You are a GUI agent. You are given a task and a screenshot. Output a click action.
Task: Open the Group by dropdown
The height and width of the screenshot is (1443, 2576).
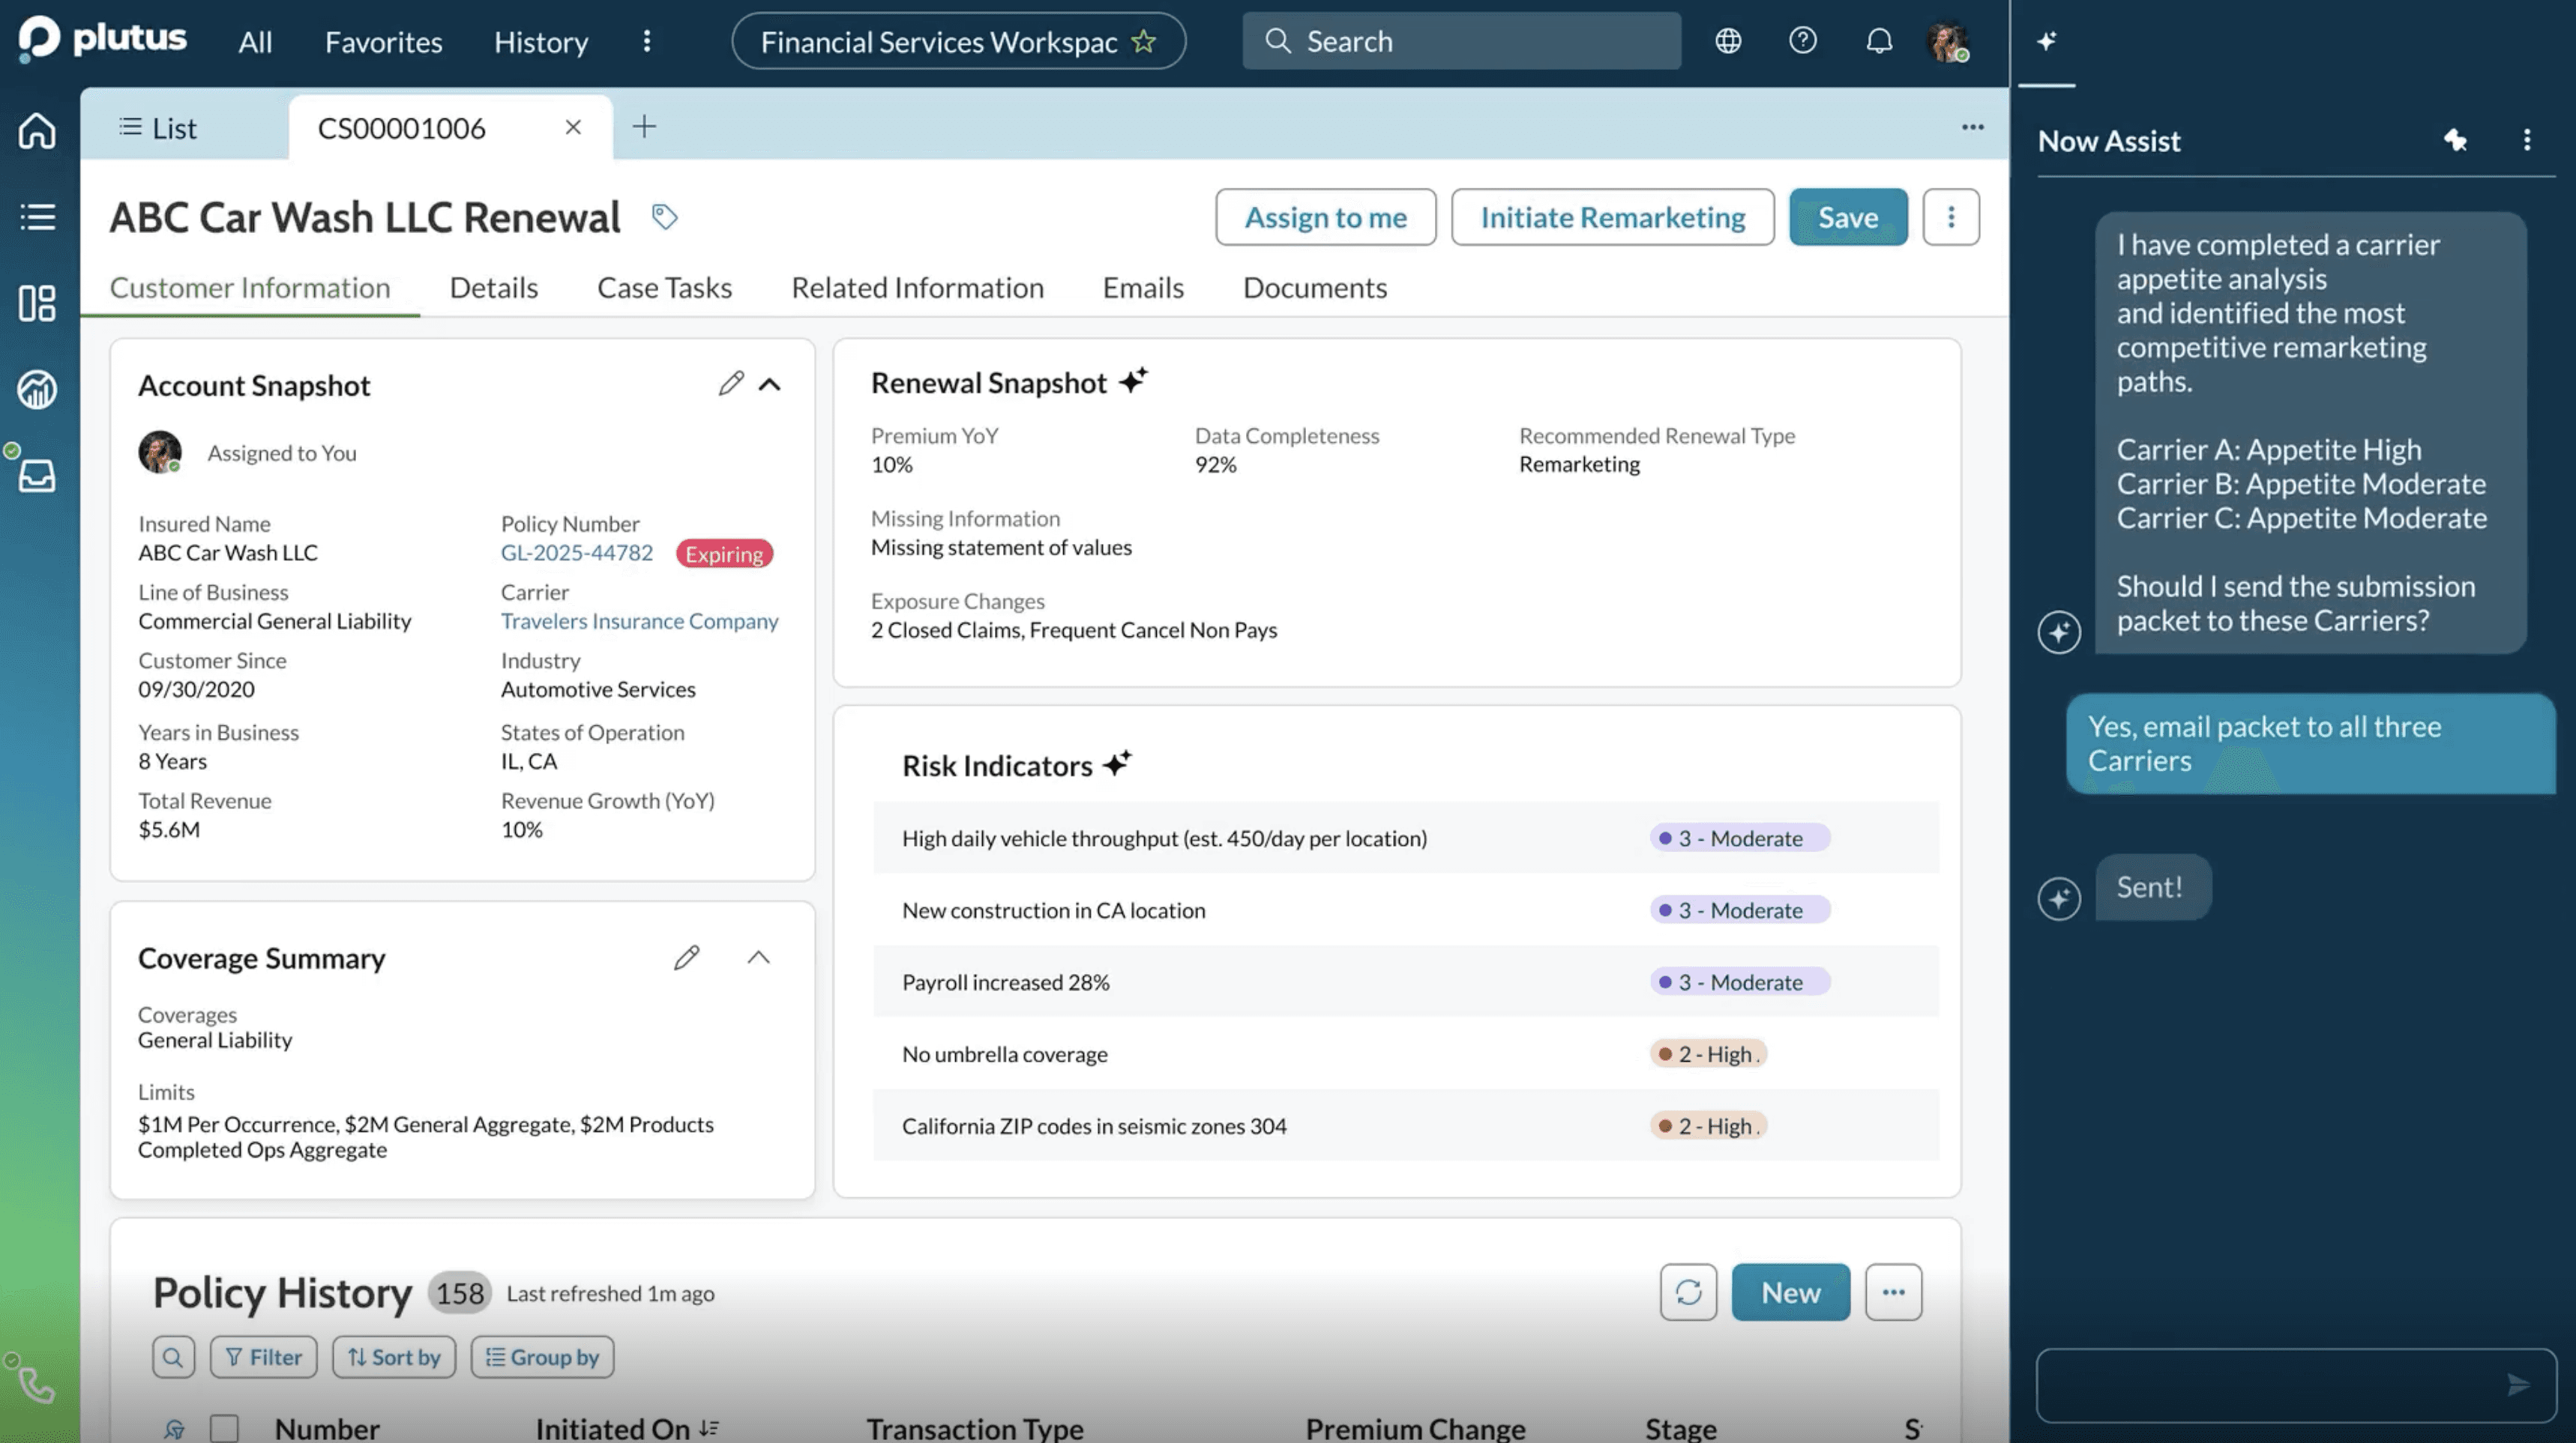pyautogui.click(x=542, y=1357)
